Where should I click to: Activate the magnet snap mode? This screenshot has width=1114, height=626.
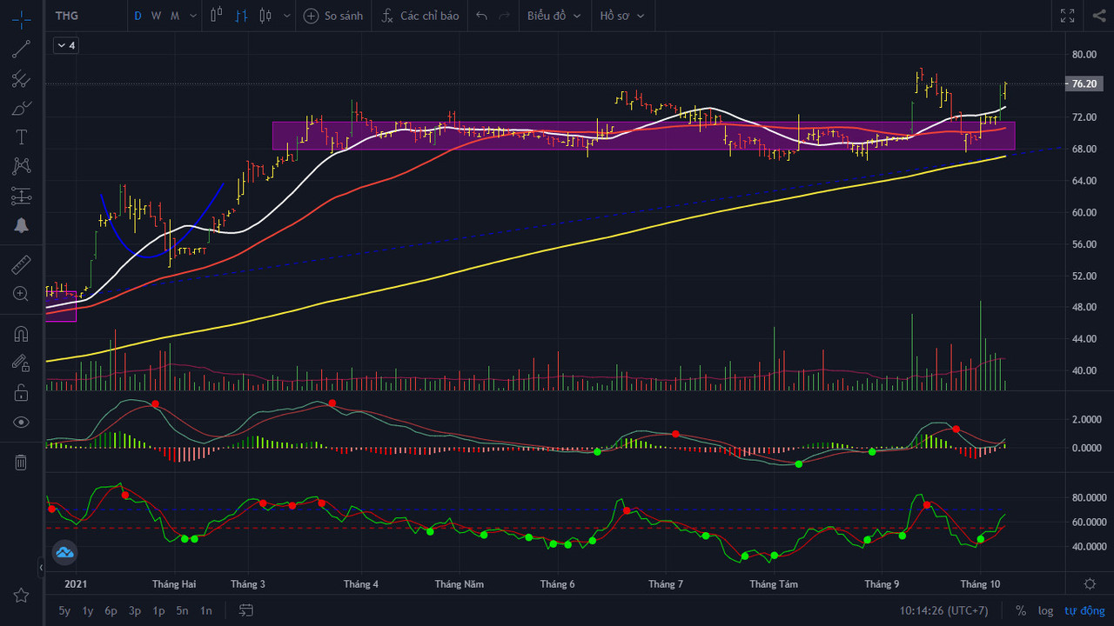[21, 334]
